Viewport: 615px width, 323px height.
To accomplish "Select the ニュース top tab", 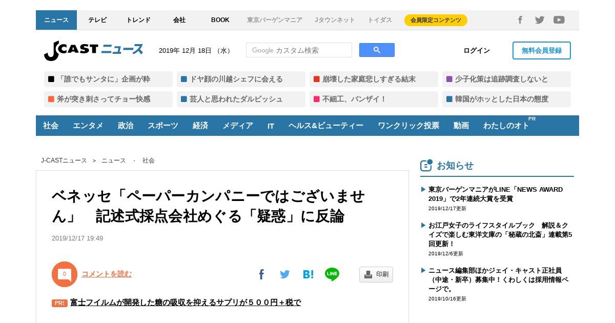I will coord(56,20).
